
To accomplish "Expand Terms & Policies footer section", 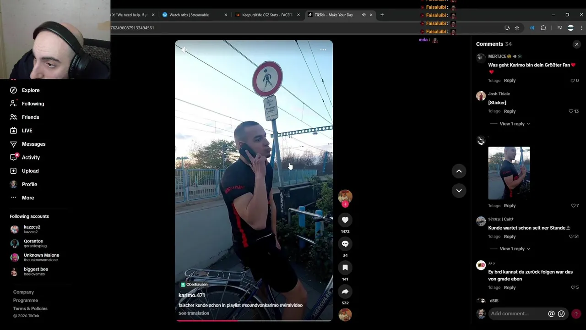I will click(x=30, y=308).
